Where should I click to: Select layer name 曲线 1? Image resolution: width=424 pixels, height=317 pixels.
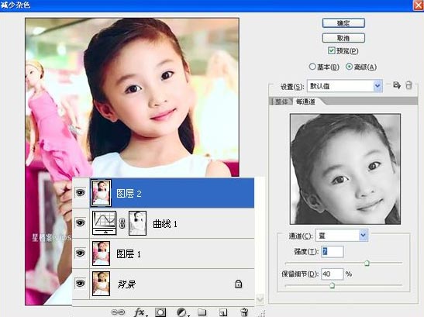[165, 224]
